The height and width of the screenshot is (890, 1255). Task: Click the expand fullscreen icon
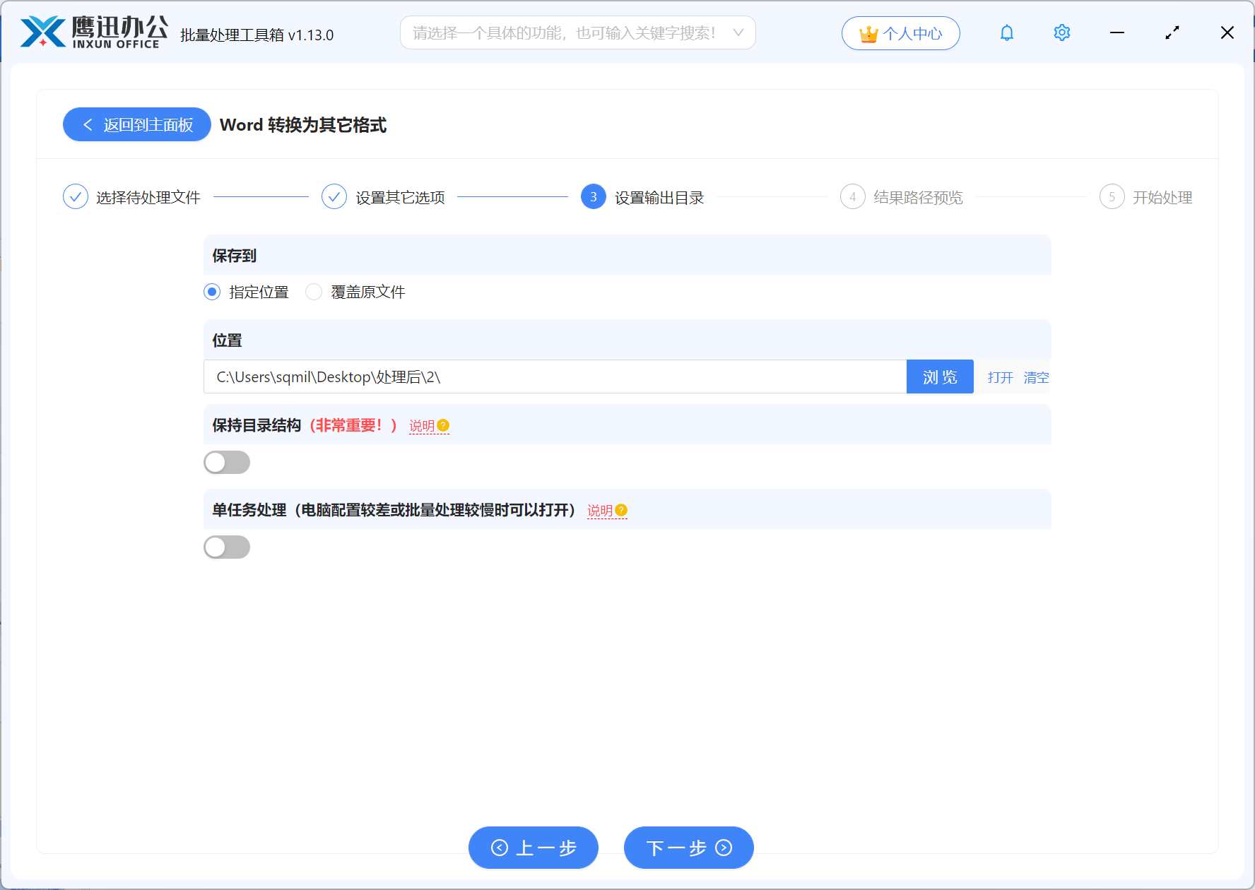click(1172, 32)
